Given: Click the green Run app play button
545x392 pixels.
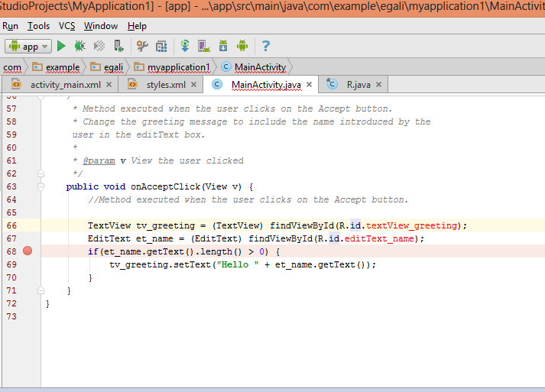Looking at the screenshot, I should (x=61, y=46).
